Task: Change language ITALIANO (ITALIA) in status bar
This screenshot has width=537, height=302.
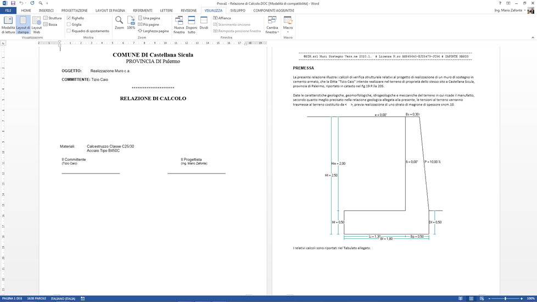Action: point(63,299)
